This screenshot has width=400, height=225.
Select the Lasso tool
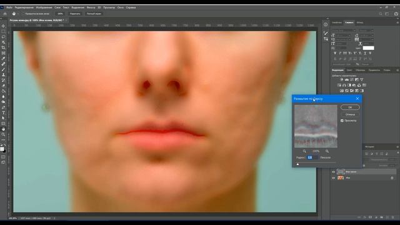click(x=3, y=37)
